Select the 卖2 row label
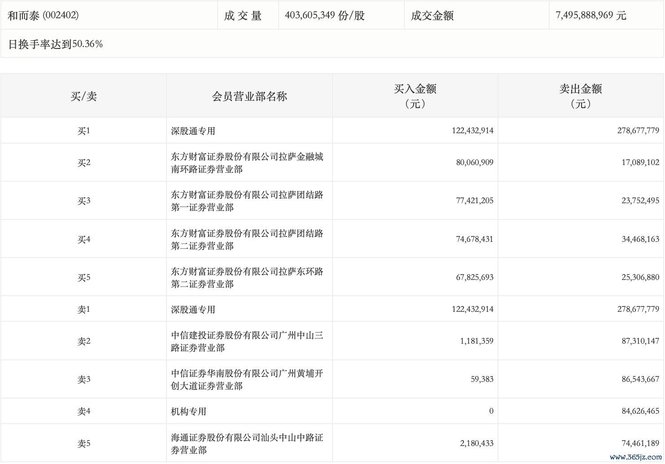The height and width of the screenshot is (464, 665). click(83, 341)
